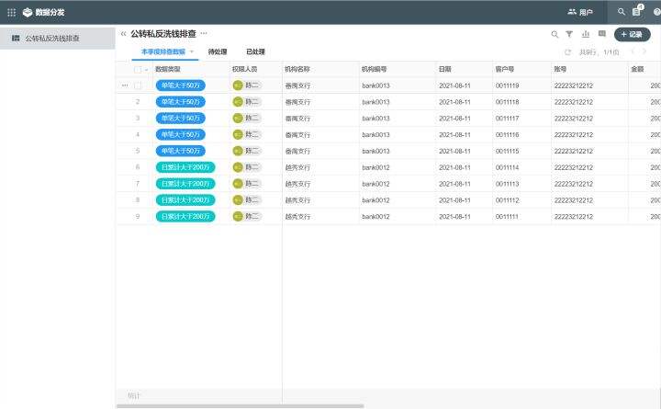Expand dropdown arrow next to 本季度排查数据 tab

(193, 52)
